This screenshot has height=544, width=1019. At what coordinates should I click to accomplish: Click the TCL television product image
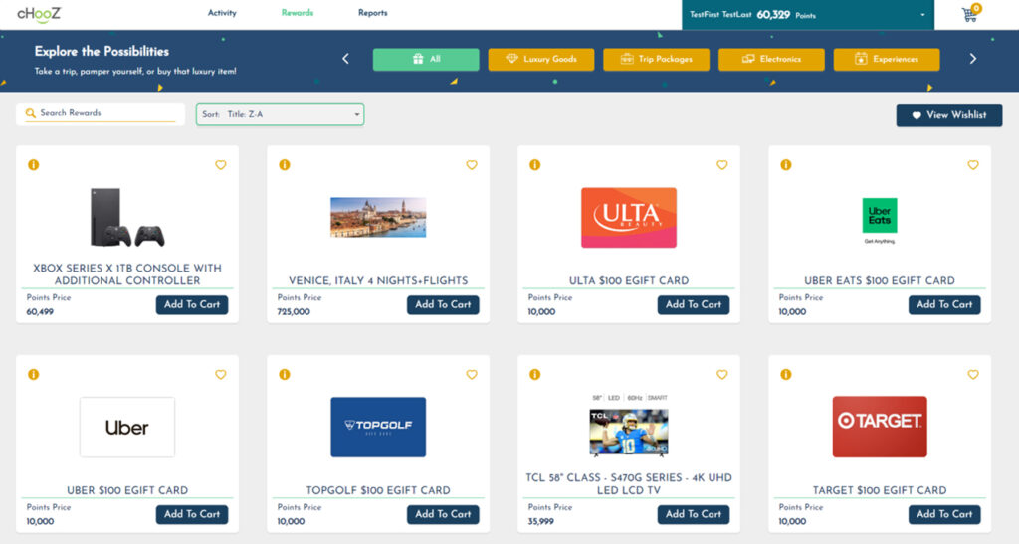pos(629,426)
